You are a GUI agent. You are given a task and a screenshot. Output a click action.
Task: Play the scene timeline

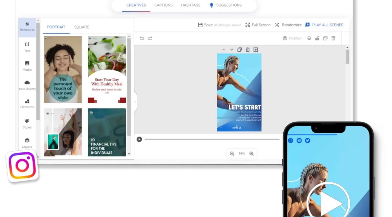(139, 139)
